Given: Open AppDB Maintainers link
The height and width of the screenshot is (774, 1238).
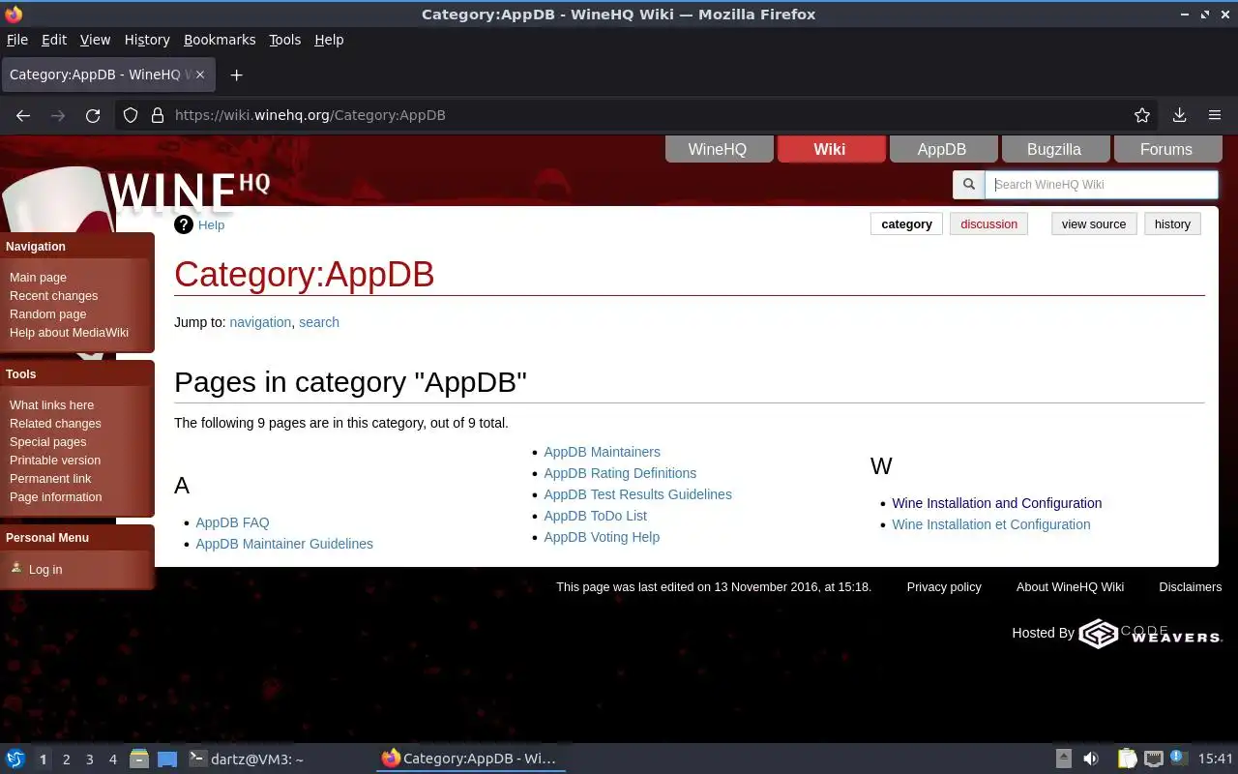Looking at the screenshot, I should [x=602, y=452].
